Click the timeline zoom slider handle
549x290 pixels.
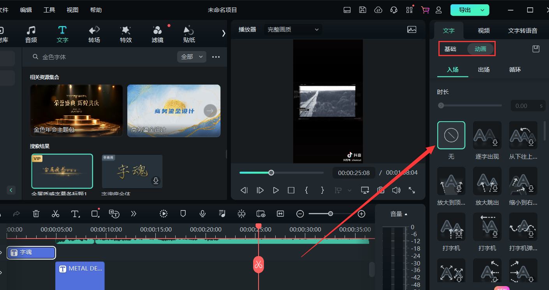point(331,214)
